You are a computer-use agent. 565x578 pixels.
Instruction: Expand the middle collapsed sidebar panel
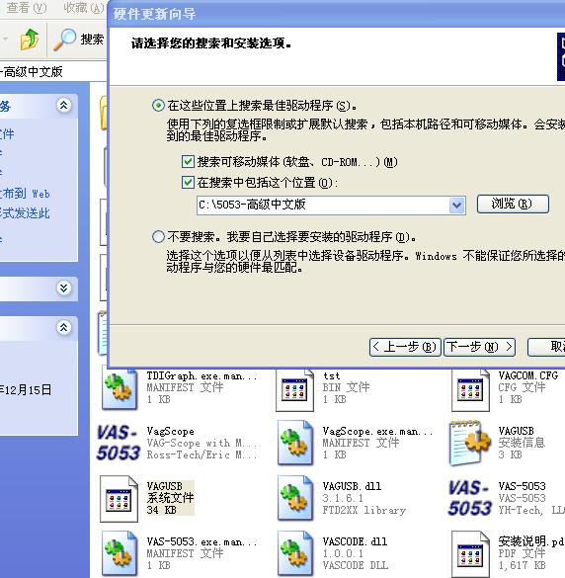64,288
